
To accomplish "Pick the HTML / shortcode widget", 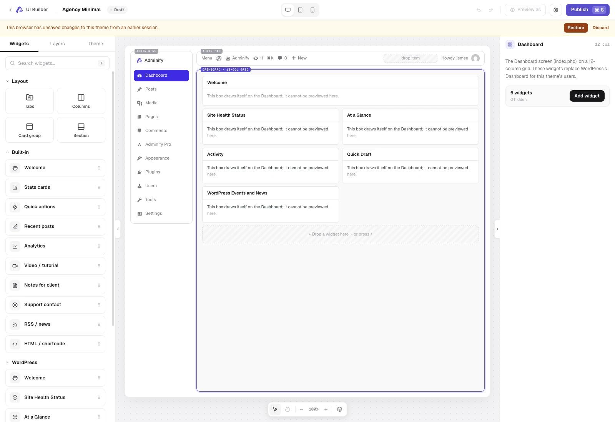I will [x=55, y=344].
